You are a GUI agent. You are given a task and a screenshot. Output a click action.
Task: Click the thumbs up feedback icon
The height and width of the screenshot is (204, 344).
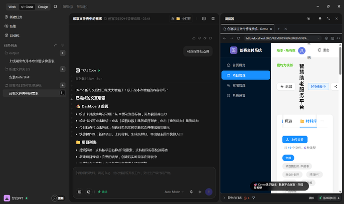[x=194, y=38]
